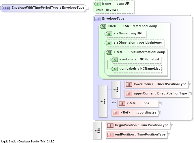Click the attribute icon for uomLabels
Screen dimensions: 194x143
coord(115,69)
